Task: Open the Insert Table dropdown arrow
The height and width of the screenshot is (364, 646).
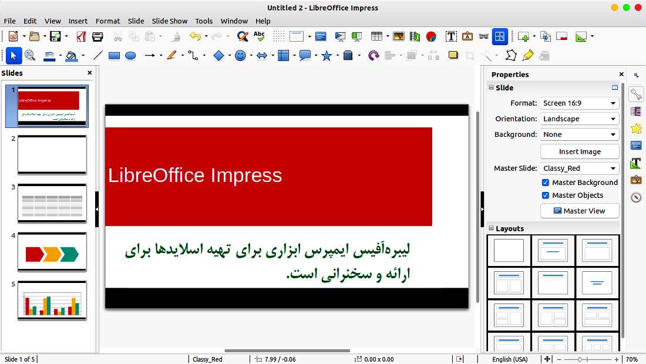Action: (388, 36)
